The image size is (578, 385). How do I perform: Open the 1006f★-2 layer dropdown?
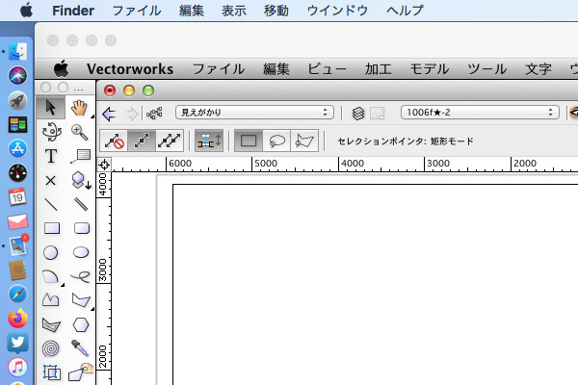(x=480, y=113)
